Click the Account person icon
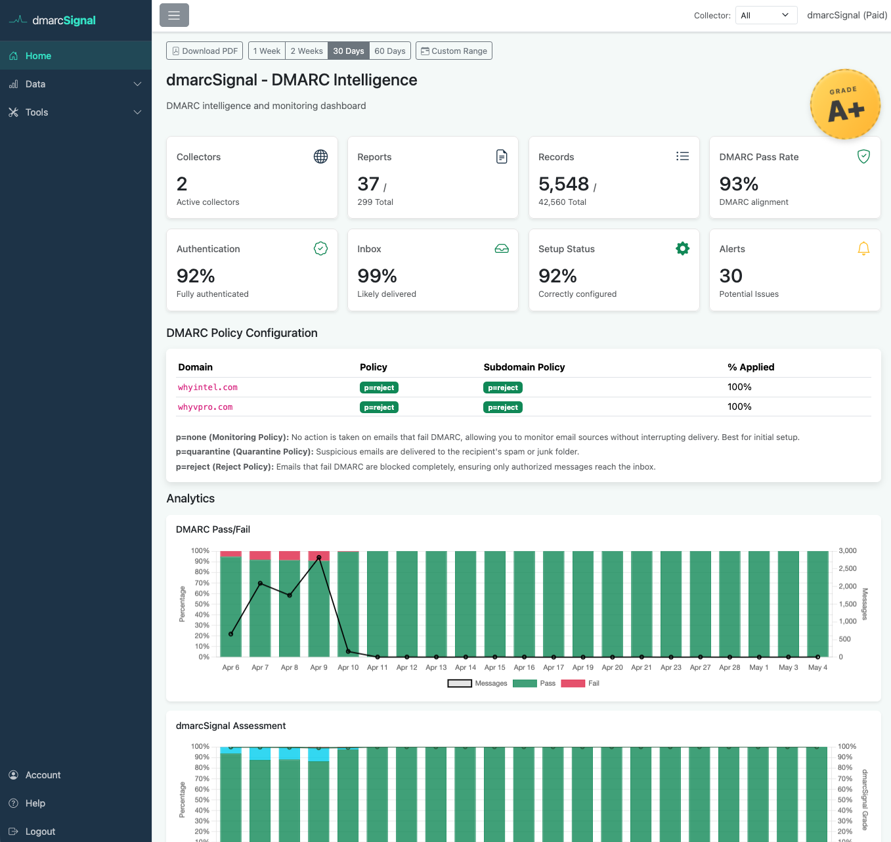The height and width of the screenshot is (842, 891). pos(13,775)
